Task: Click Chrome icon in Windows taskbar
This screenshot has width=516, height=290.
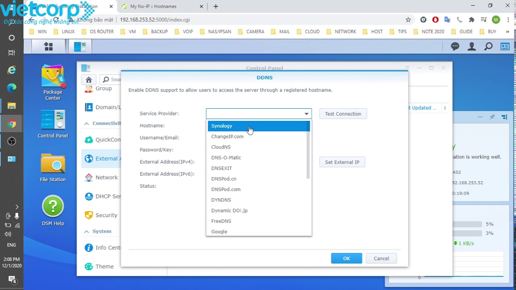Action: pyautogui.click(x=12, y=124)
